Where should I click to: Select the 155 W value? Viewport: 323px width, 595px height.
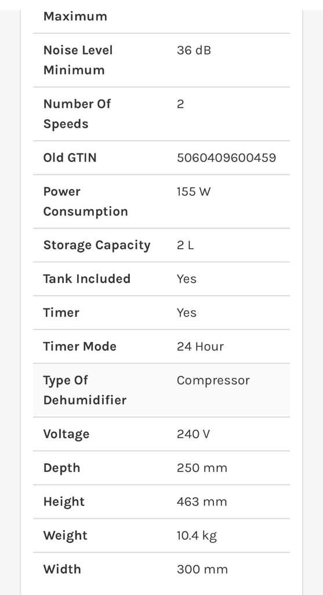pos(194,192)
